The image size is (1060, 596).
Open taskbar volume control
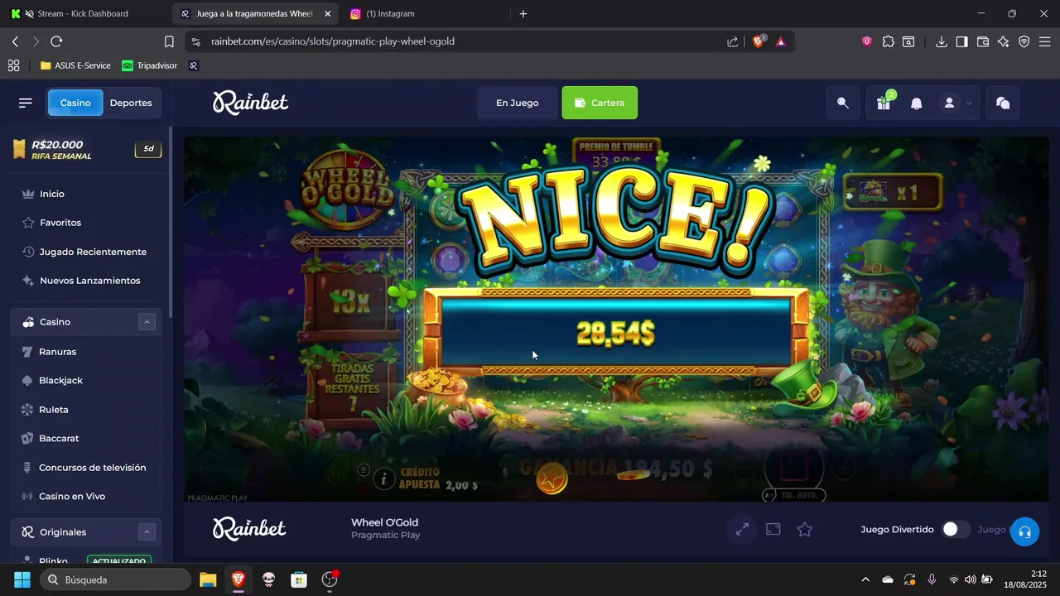971,579
